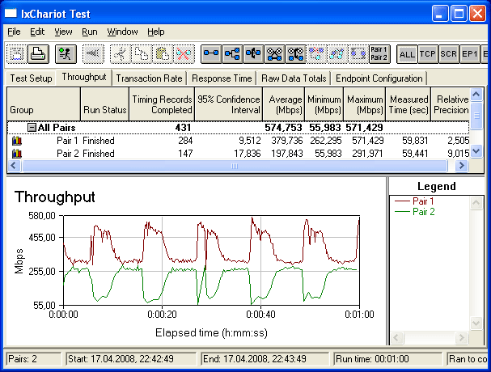Toggle the EP1 filter button

point(470,54)
